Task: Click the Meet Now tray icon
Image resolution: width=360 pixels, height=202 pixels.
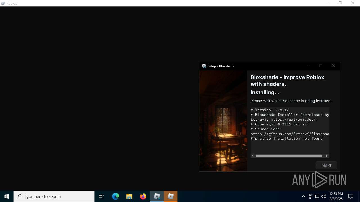Action: (x=310, y=196)
